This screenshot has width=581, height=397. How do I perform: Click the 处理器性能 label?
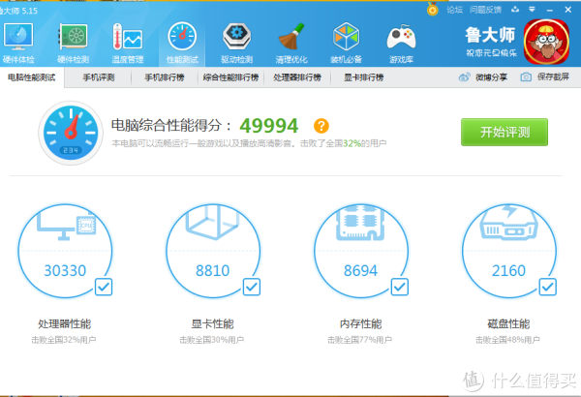point(65,324)
